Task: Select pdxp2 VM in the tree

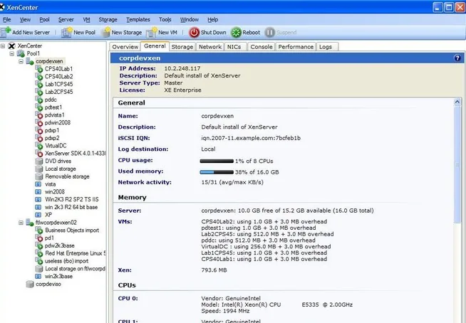Action: (52, 138)
